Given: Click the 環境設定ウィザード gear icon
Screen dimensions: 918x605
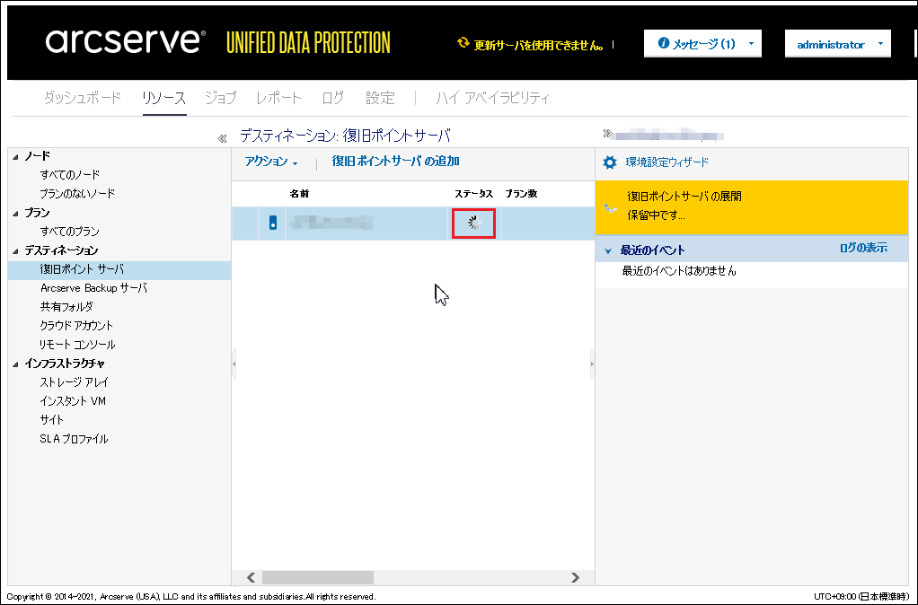Looking at the screenshot, I should point(610,162).
